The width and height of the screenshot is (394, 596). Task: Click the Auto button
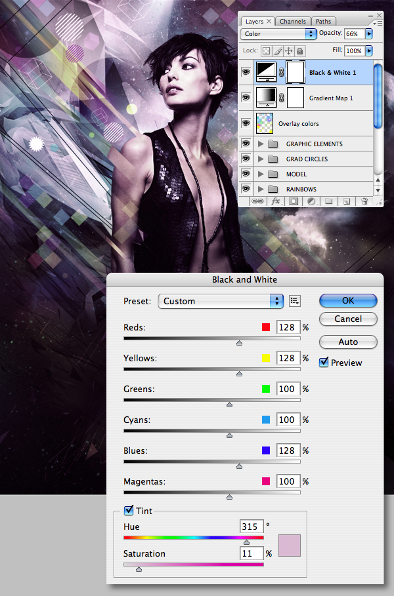click(348, 342)
